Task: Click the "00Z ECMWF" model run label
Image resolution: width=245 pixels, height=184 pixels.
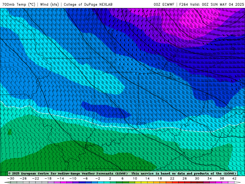Action: point(164,4)
